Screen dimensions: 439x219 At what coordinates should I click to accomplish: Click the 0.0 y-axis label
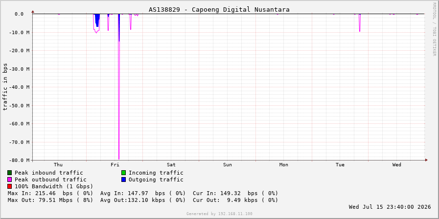(19, 14)
